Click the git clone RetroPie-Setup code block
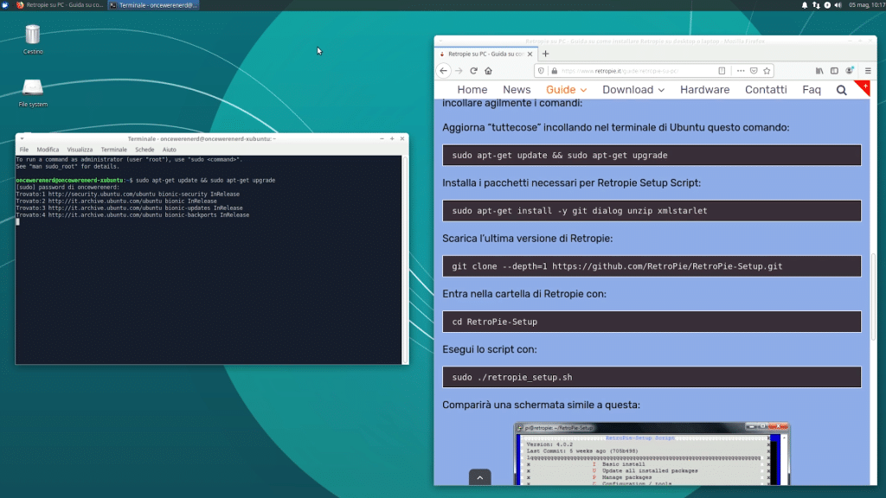This screenshot has height=498, width=886. coord(652,266)
